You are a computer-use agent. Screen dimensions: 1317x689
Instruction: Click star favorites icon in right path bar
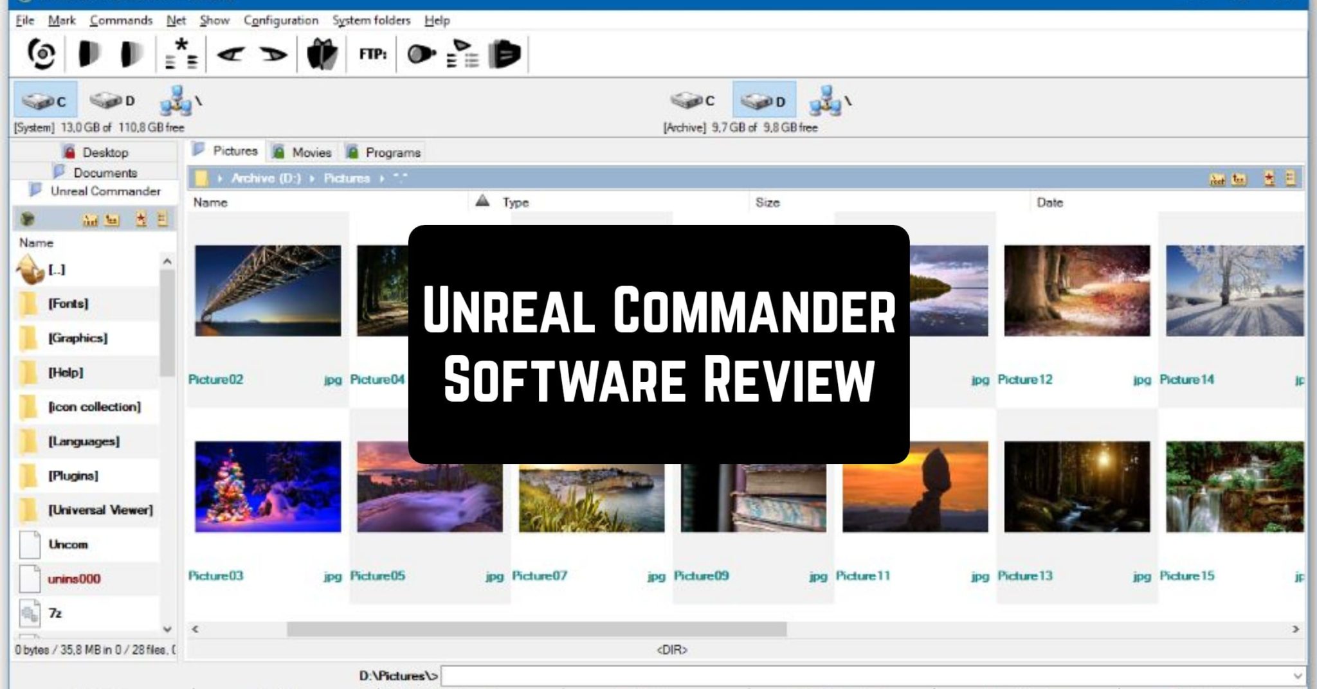click(1269, 179)
